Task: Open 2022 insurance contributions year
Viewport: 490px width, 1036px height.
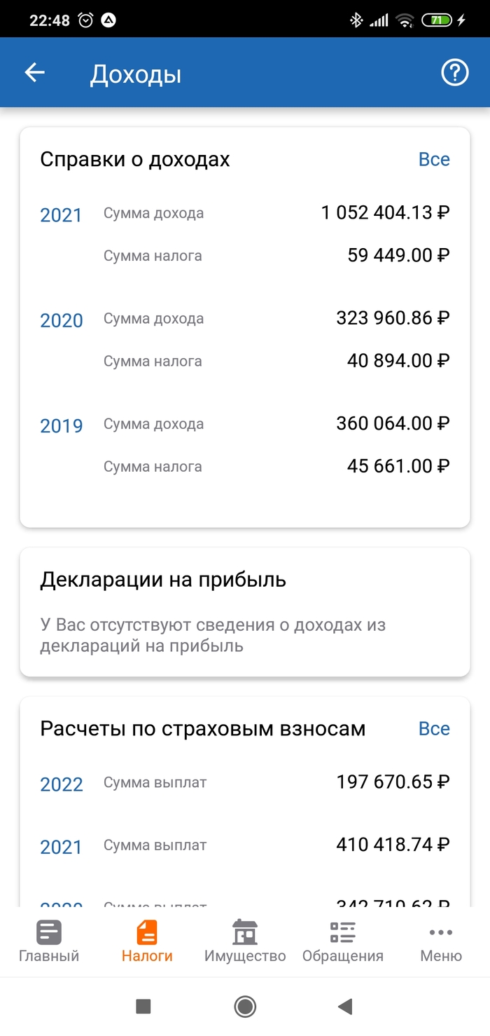Action: (62, 784)
